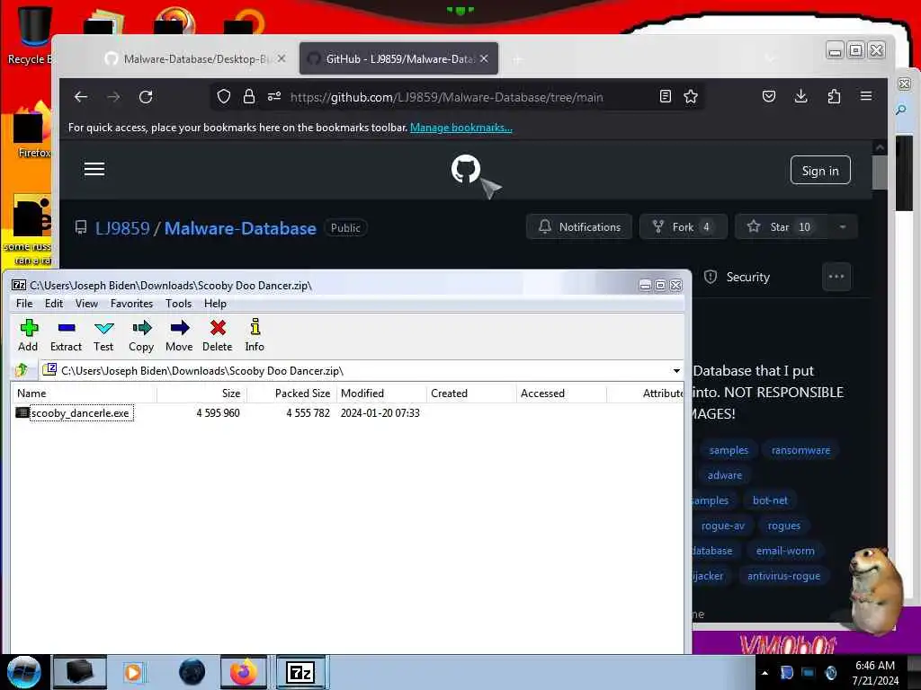Image resolution: width=921 pixels, height=690 pixels.
Task: Expand the Star lists dropdown arrow
Action: (x=843, y=227)
